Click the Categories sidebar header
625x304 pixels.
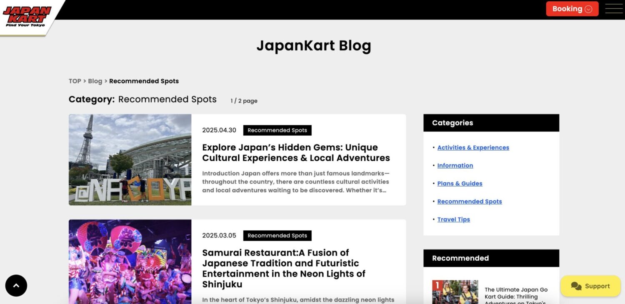pyautogui.click(x=491, y=123)
